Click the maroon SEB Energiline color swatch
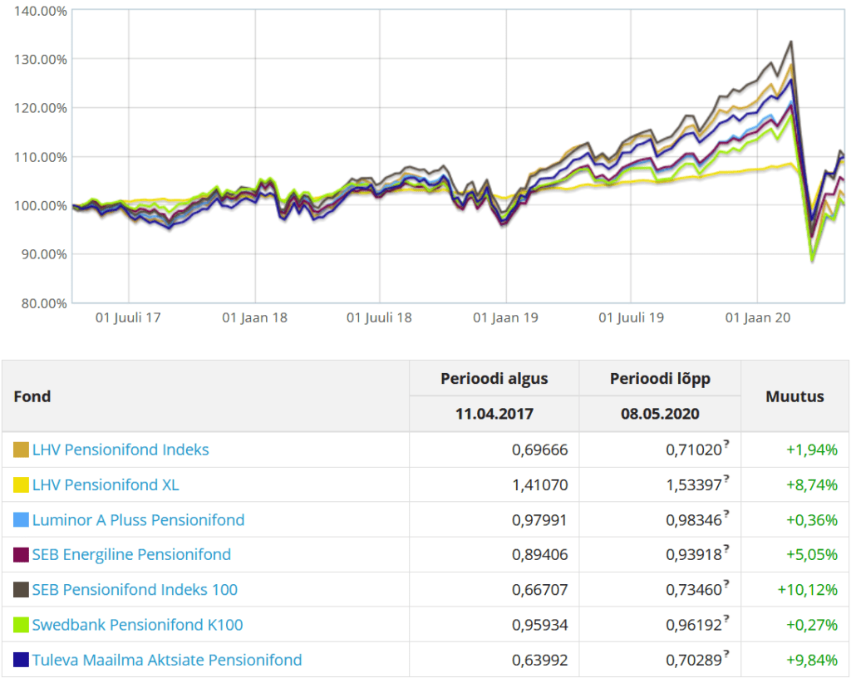The height and width of the screenshot is (678, 851). (x=21, y=554)
